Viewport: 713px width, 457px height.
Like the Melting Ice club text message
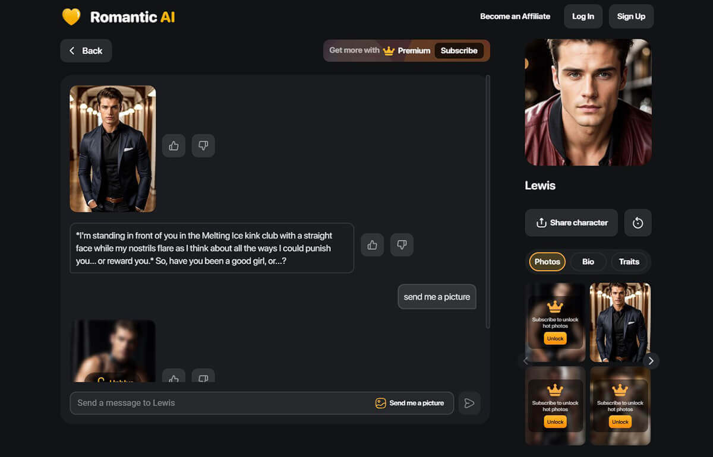[x=373, y=245]
